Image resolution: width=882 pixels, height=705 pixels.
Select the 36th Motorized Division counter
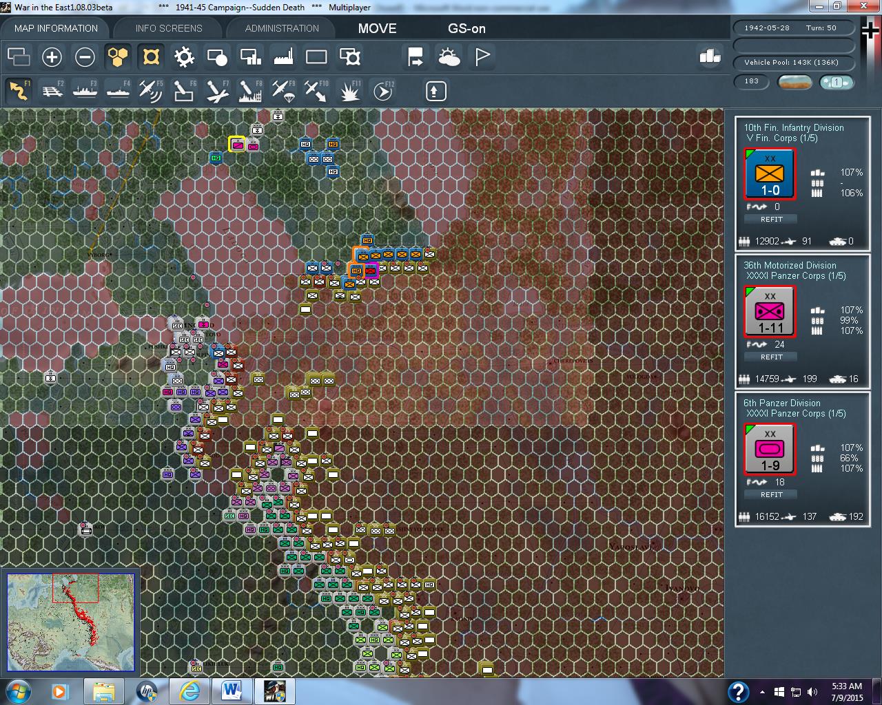[770, 312]
